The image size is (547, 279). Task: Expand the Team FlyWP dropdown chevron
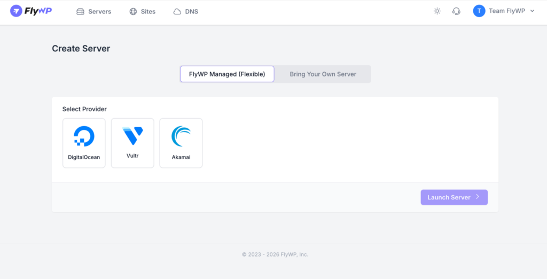point(532,11)
